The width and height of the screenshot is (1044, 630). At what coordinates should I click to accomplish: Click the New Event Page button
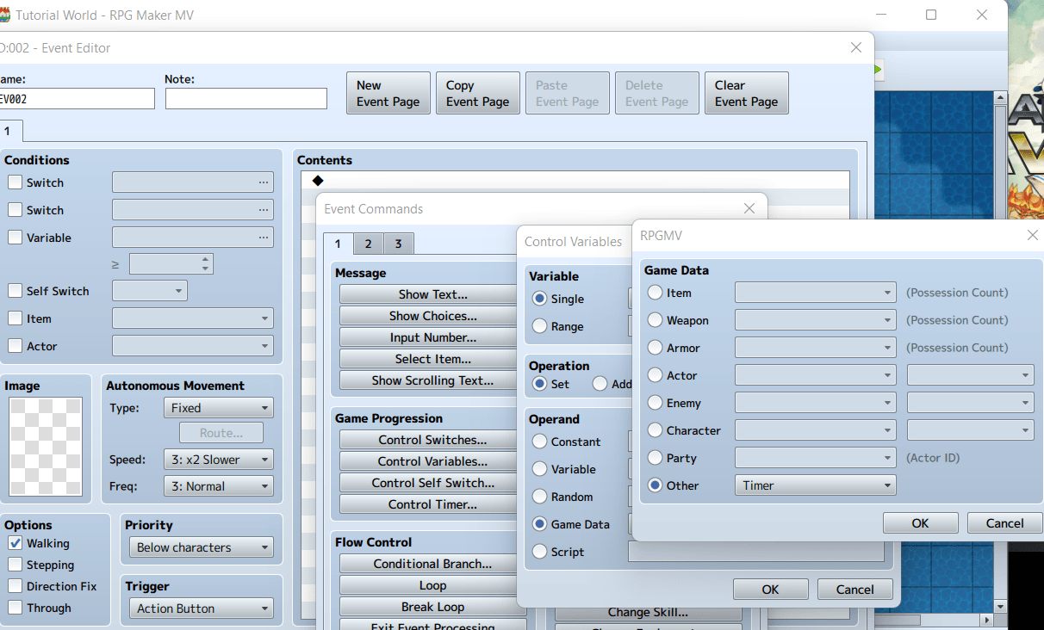(388, 92)
